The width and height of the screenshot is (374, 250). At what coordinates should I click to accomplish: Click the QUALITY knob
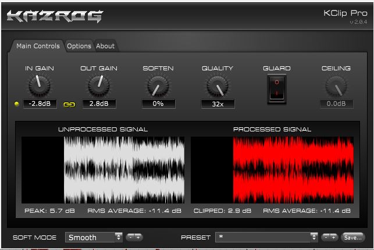tap(218, 87)
